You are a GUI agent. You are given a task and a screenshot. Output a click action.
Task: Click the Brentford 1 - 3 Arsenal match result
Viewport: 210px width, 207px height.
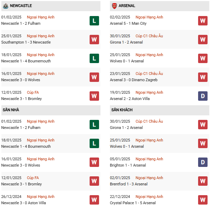tap(128, 184)
